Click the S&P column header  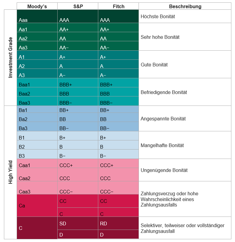coord(78,6)
